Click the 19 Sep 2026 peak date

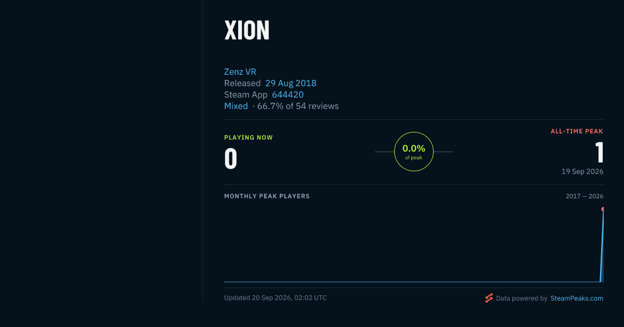point(582,171)
